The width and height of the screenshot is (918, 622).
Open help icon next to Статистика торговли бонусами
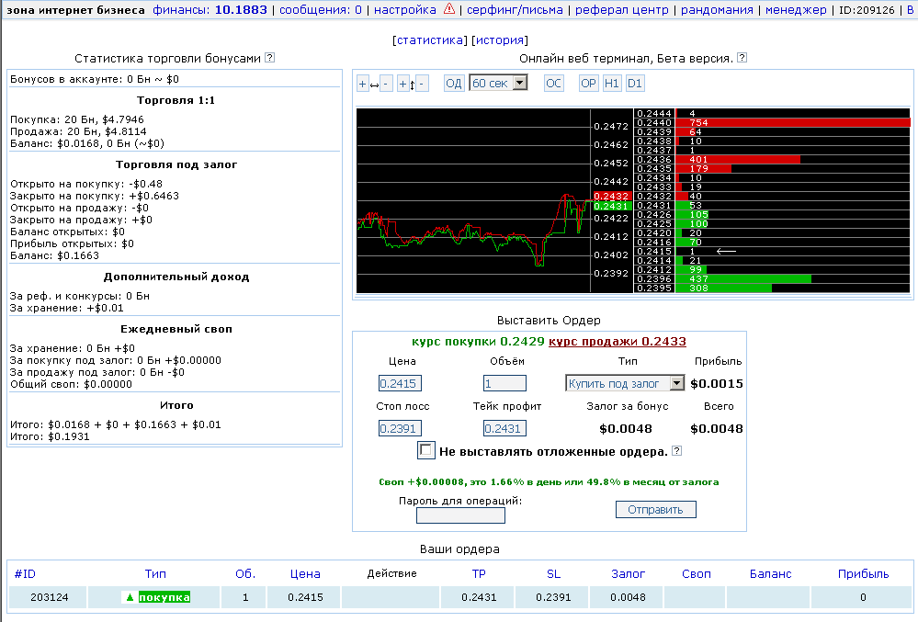pyautogui.click(x=269, y=57)
